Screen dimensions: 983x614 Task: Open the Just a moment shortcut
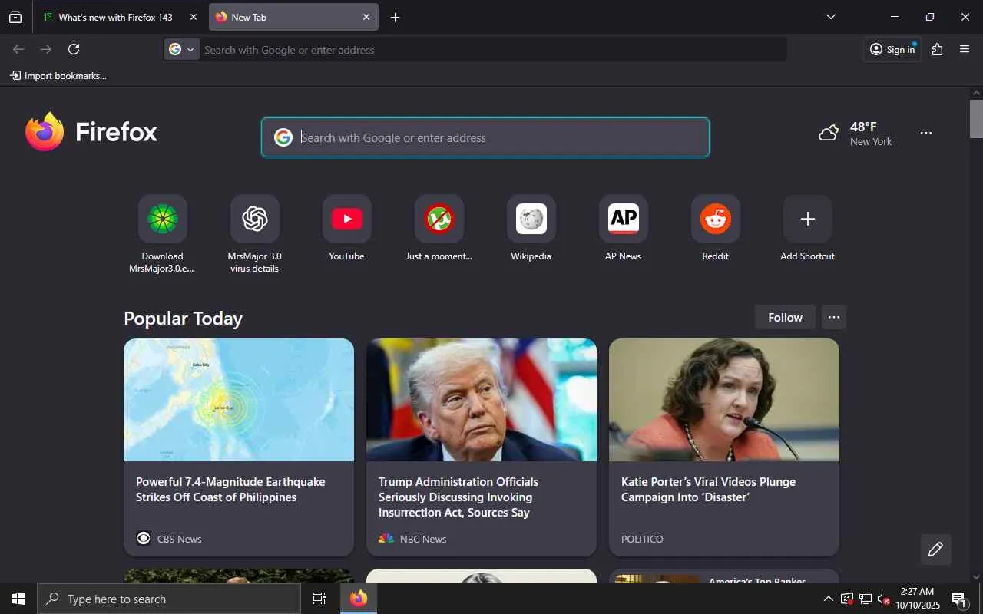coord(439,228)
